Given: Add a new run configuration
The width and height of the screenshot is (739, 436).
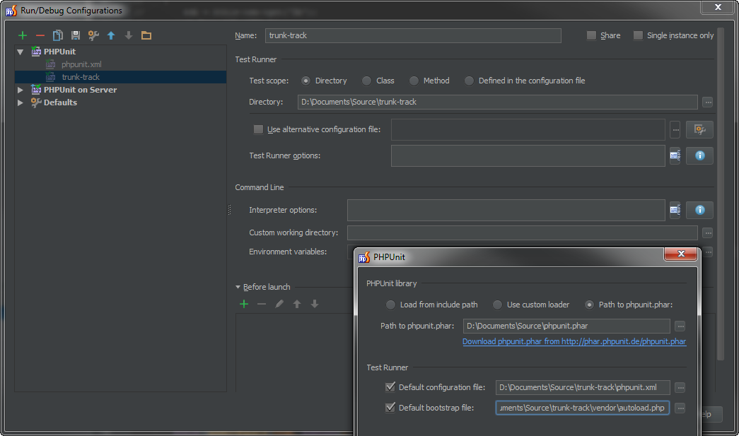Looking at the screenshot, I should [x=21, y=35].
